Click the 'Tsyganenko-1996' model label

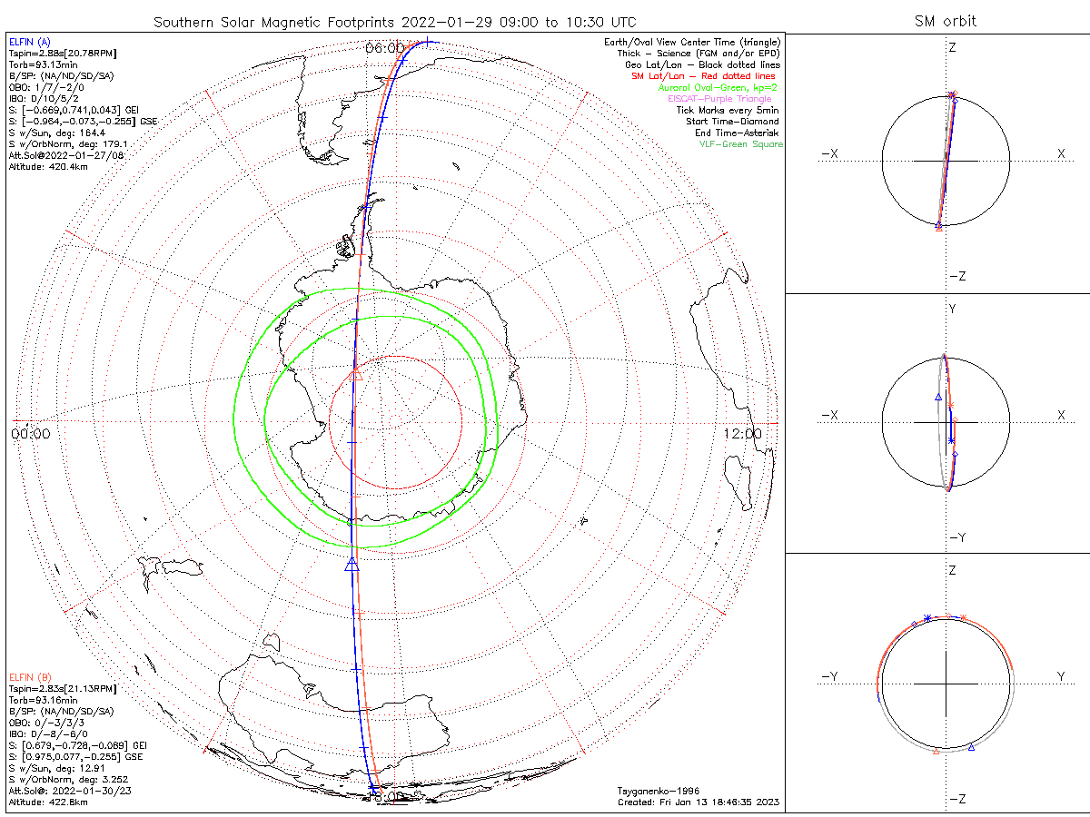658,792
